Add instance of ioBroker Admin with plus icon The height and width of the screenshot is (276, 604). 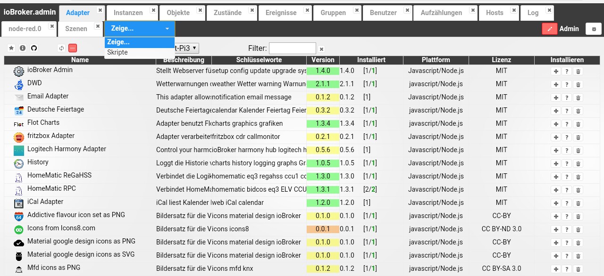(x=556, y=71)
